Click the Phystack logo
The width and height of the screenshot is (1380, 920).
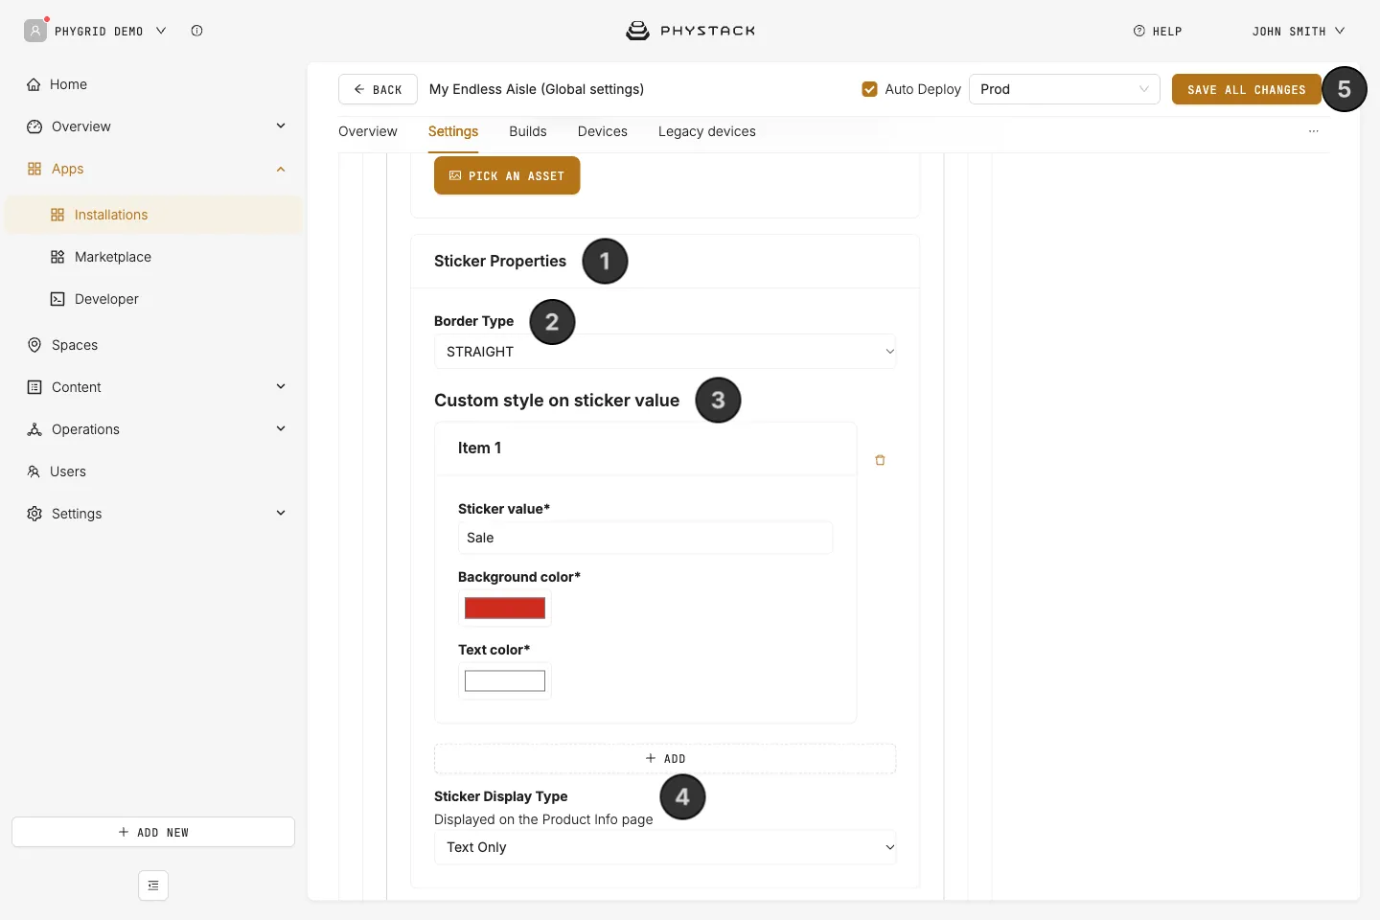(x=690, y=31)
